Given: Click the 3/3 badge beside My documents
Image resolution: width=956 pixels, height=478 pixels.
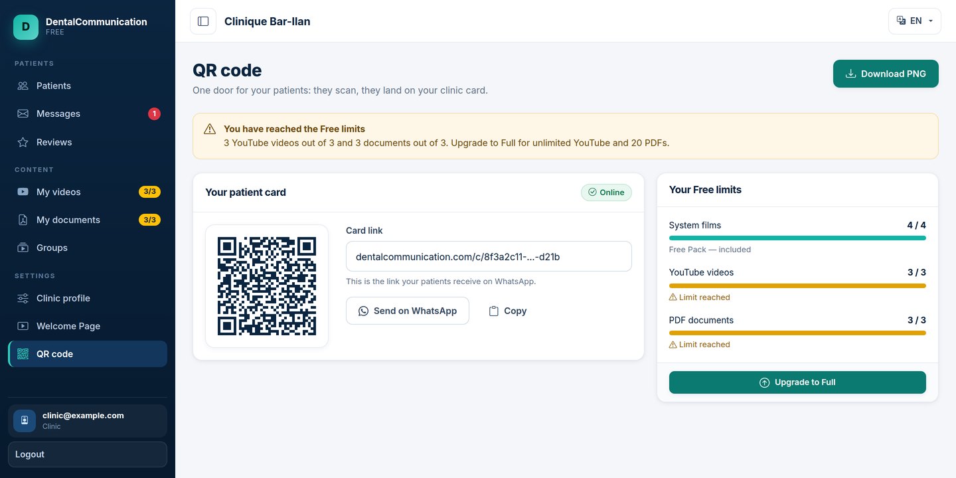Looking at the screenshot, I should tap(149, 220).
